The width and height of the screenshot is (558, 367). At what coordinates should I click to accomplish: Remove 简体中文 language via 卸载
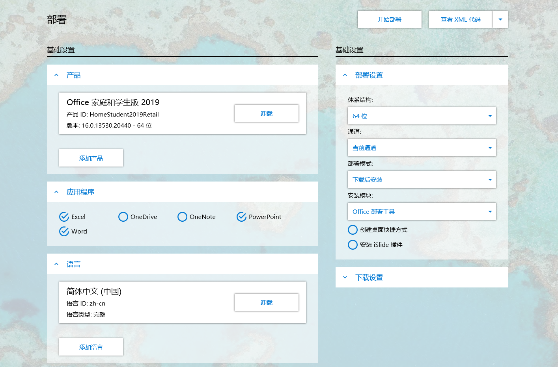pyautogui.click(x=267, y=302)
